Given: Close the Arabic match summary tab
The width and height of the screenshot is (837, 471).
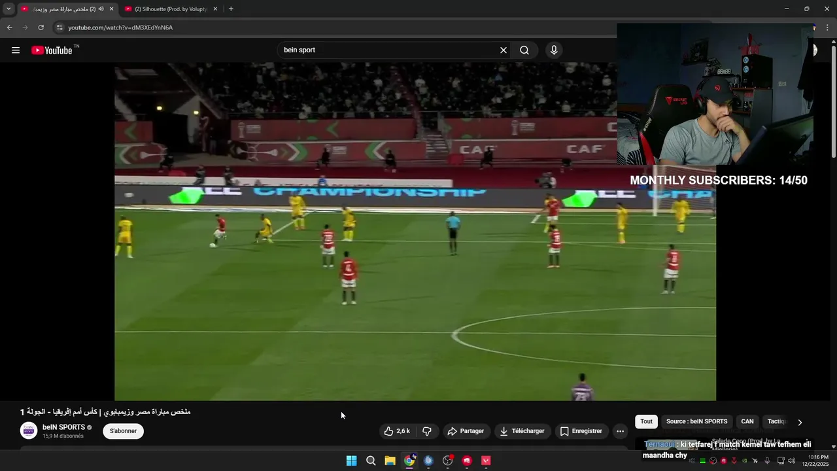Looking at the screenshot, I should pos(111,9).
